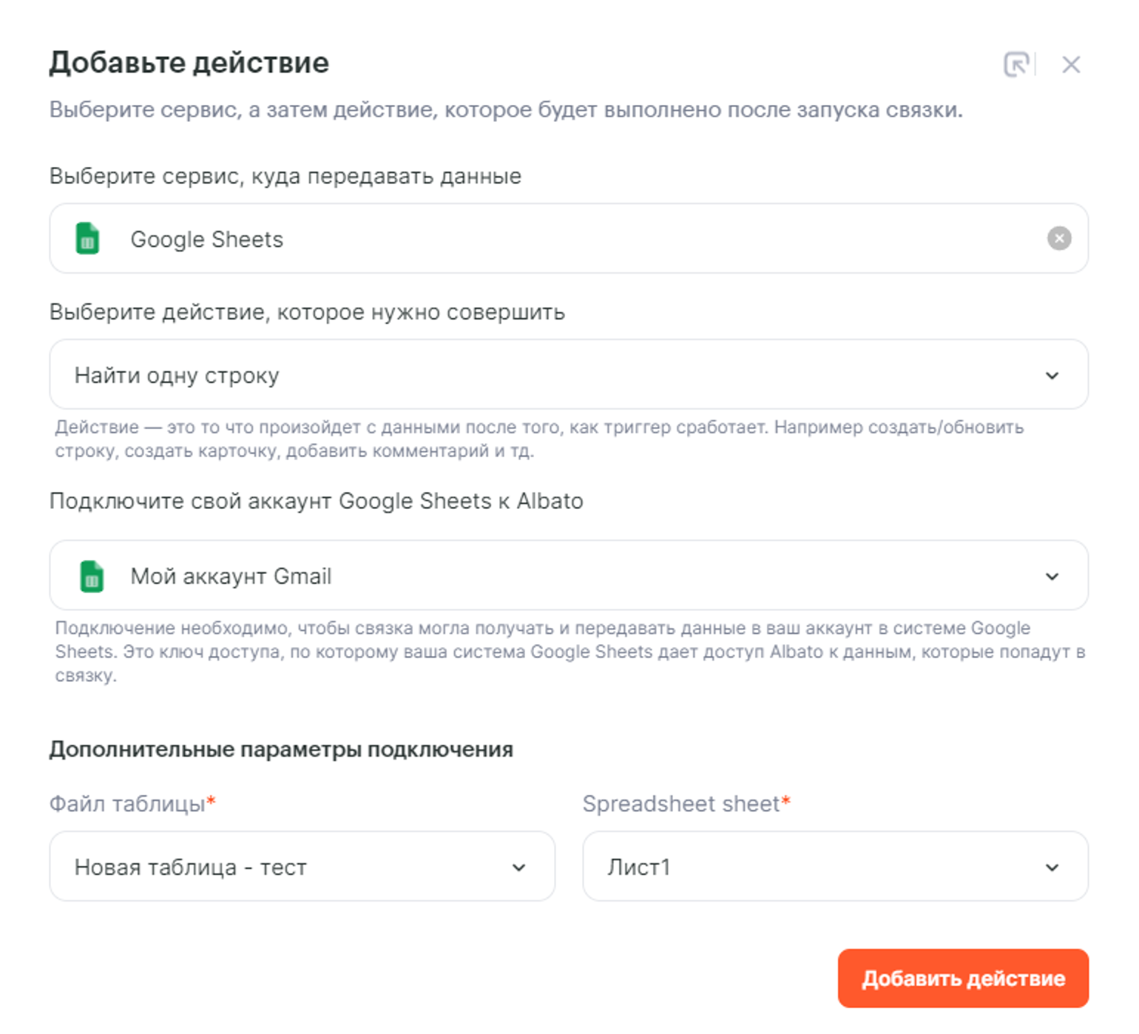Close the "Добавьте действие" dialog with X
The image size is (1139, 1034).
coord(1071,65)
